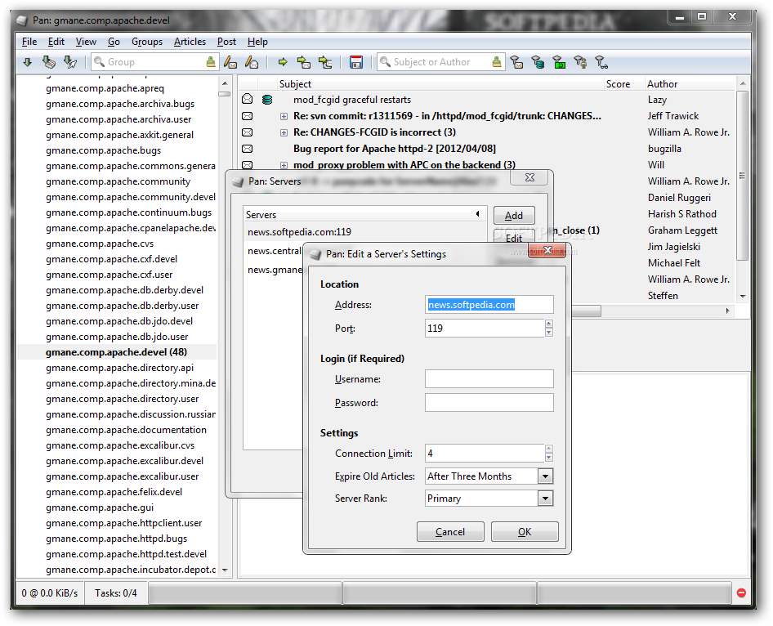Click group list scrollbar down arrow

pos(225,570)
